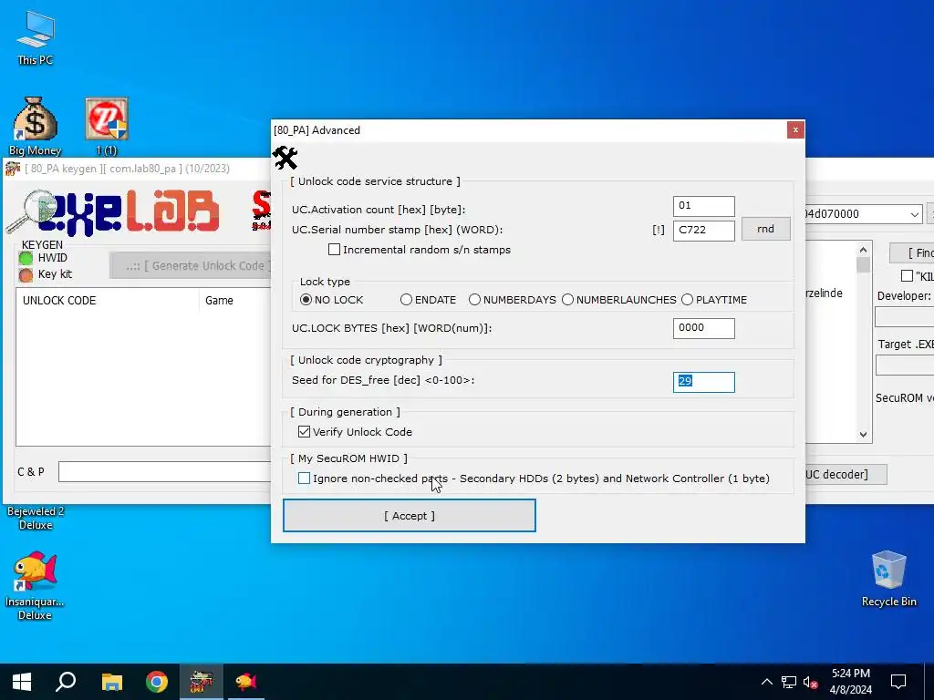Click UNLOCK CODE column header

[108, 301]
